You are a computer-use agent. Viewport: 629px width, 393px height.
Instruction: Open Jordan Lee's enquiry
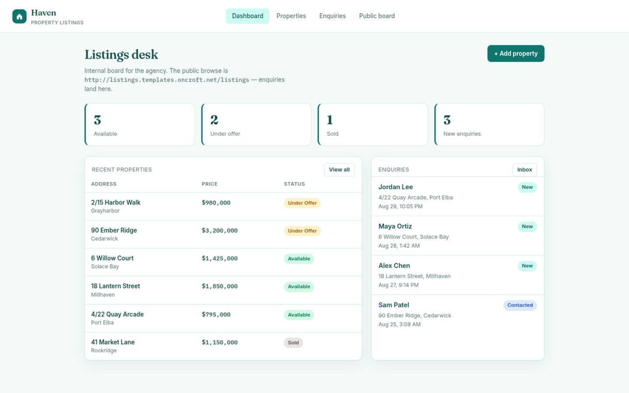coord(457,196)
